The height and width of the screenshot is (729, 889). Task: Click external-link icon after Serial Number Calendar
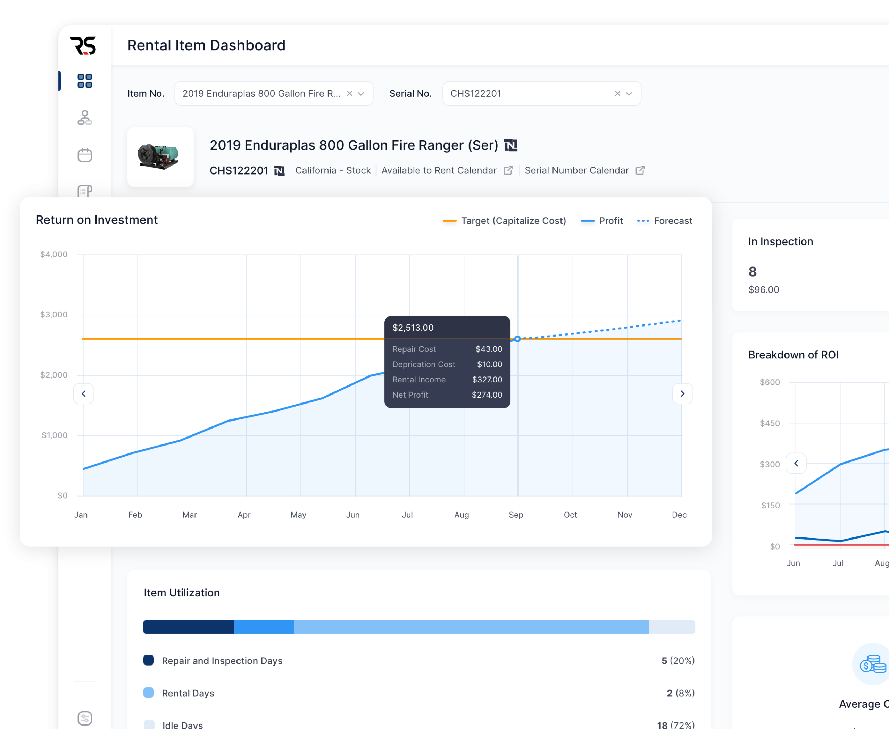640,170
